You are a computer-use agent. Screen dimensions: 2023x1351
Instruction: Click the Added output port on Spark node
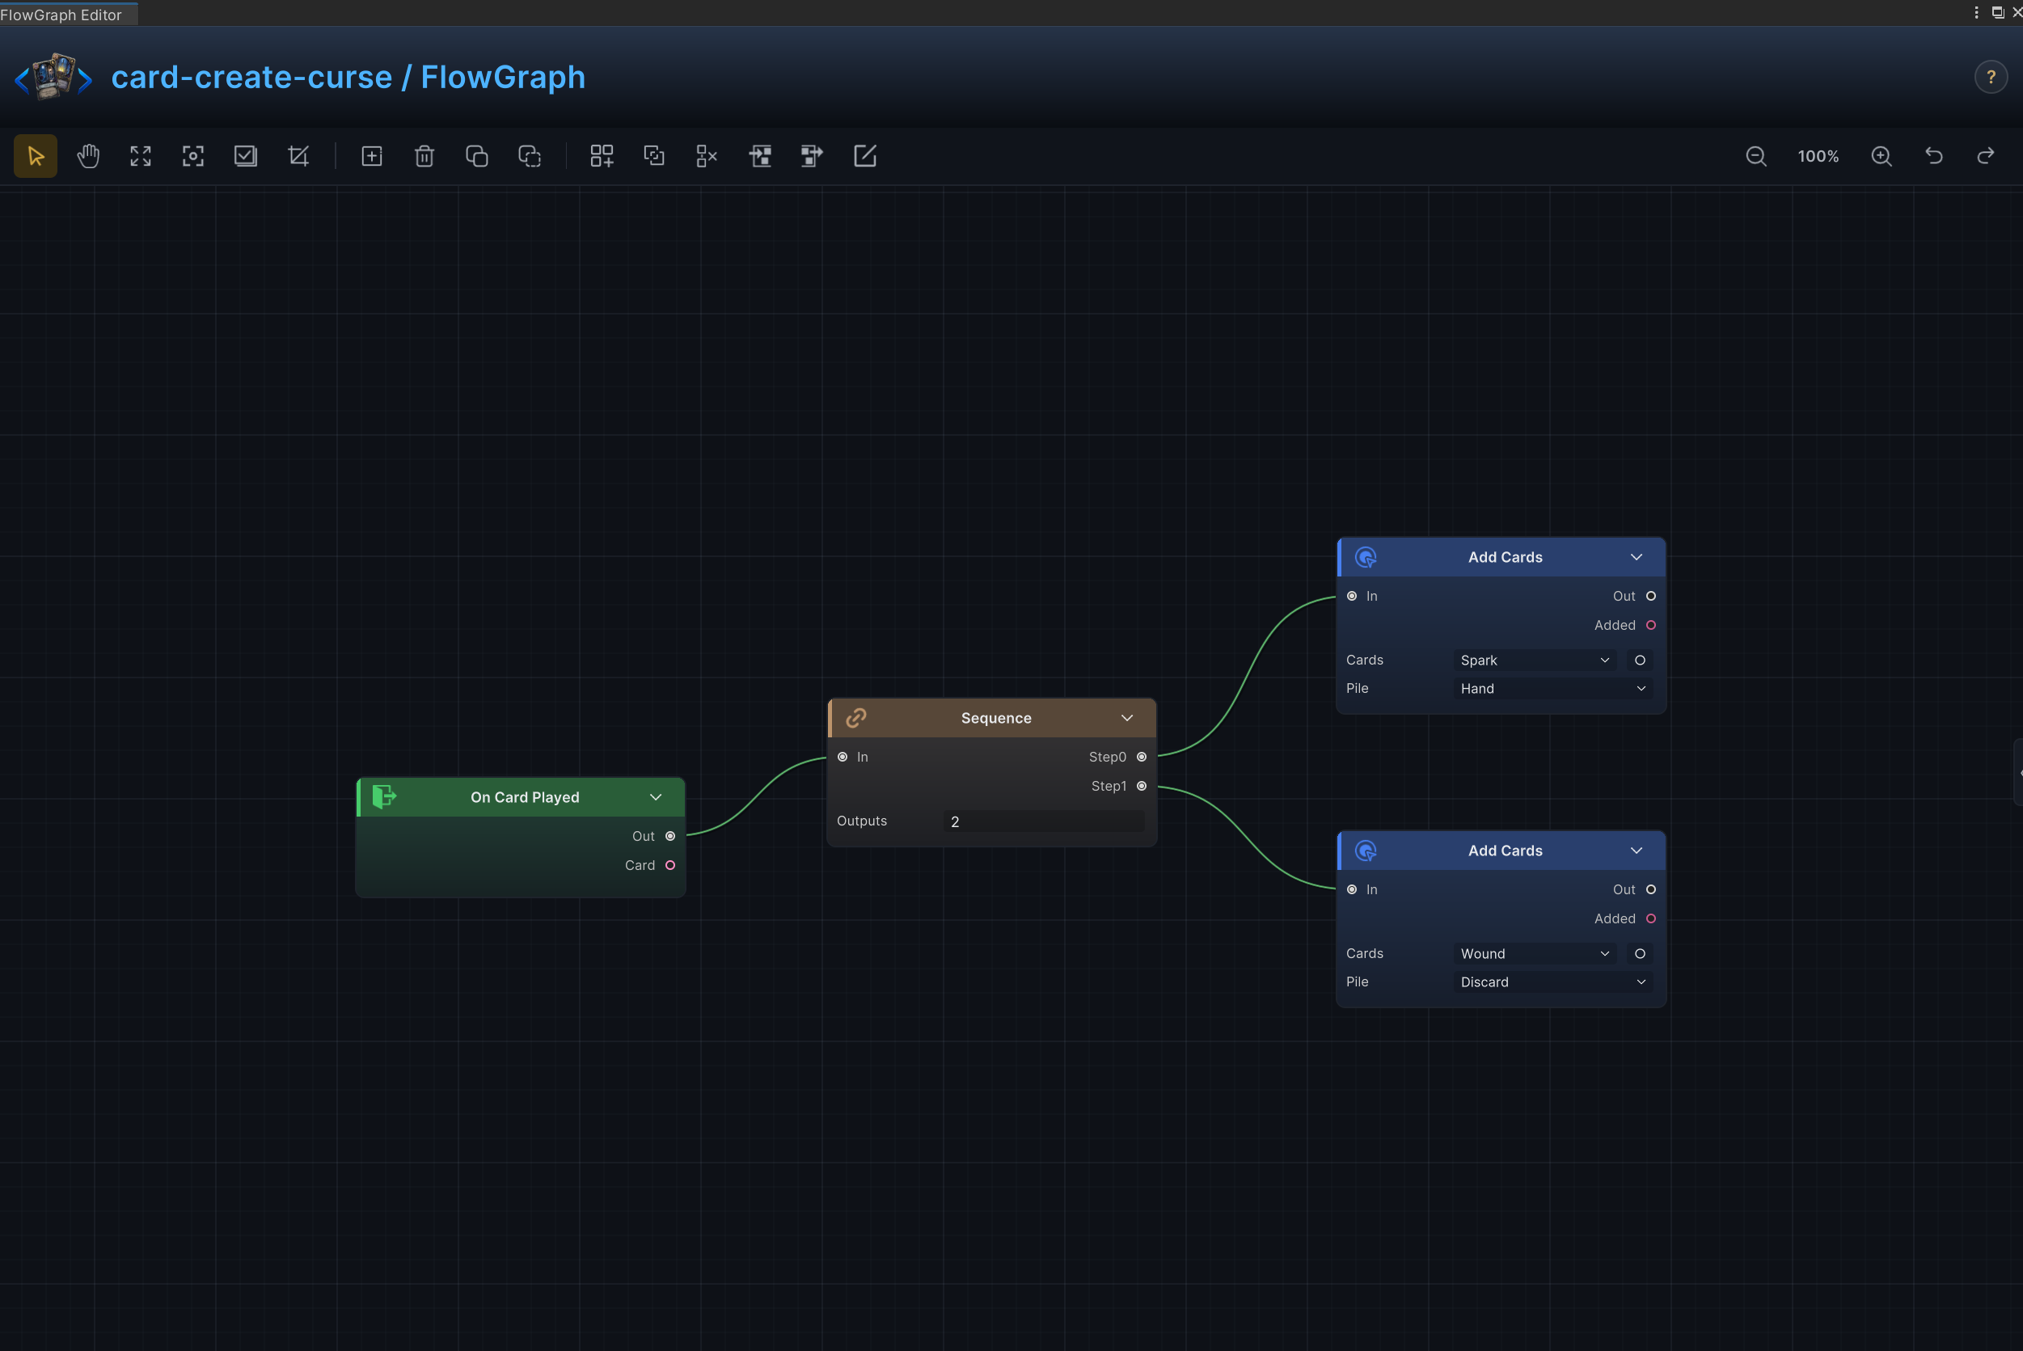[1651, 626]
